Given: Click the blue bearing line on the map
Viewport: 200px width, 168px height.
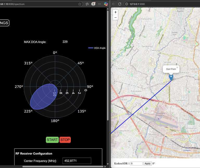Looking at the screenshot, I should point(141,107).
